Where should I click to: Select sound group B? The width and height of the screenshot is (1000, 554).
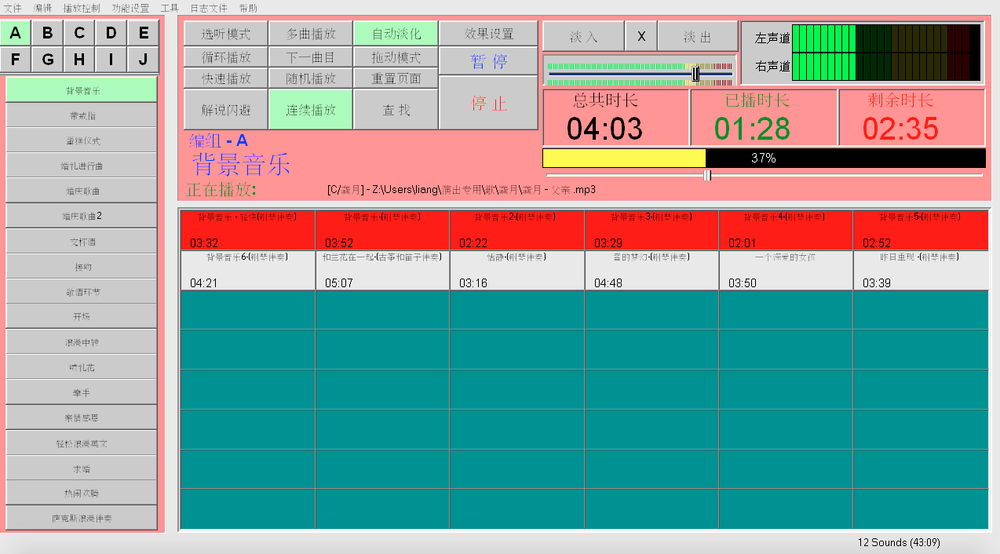(48, 33)
